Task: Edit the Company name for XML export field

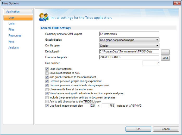Action: point(129,34)
